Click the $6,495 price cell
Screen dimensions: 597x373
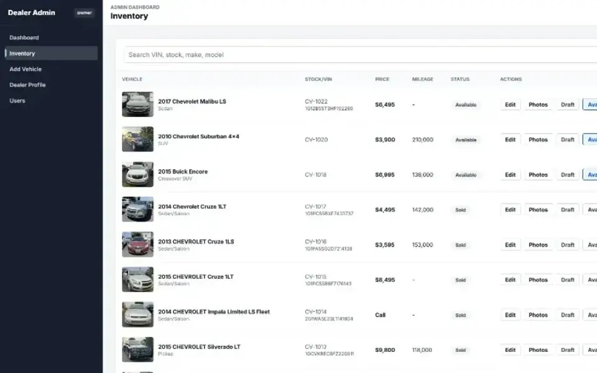coord(385,104)
